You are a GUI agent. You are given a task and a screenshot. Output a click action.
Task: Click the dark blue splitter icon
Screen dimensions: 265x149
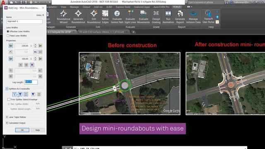pyautogui.click(x=33, y=94)
